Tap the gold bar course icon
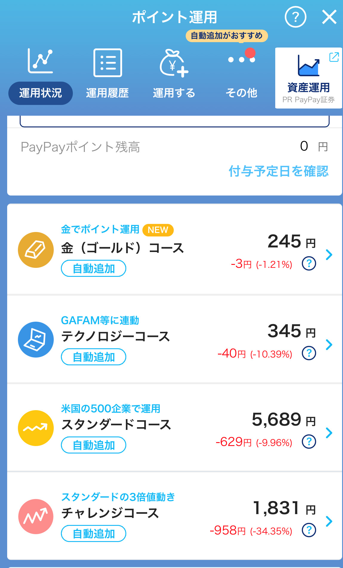The width and height of the screenshot is (343, 568). point(36,250)
